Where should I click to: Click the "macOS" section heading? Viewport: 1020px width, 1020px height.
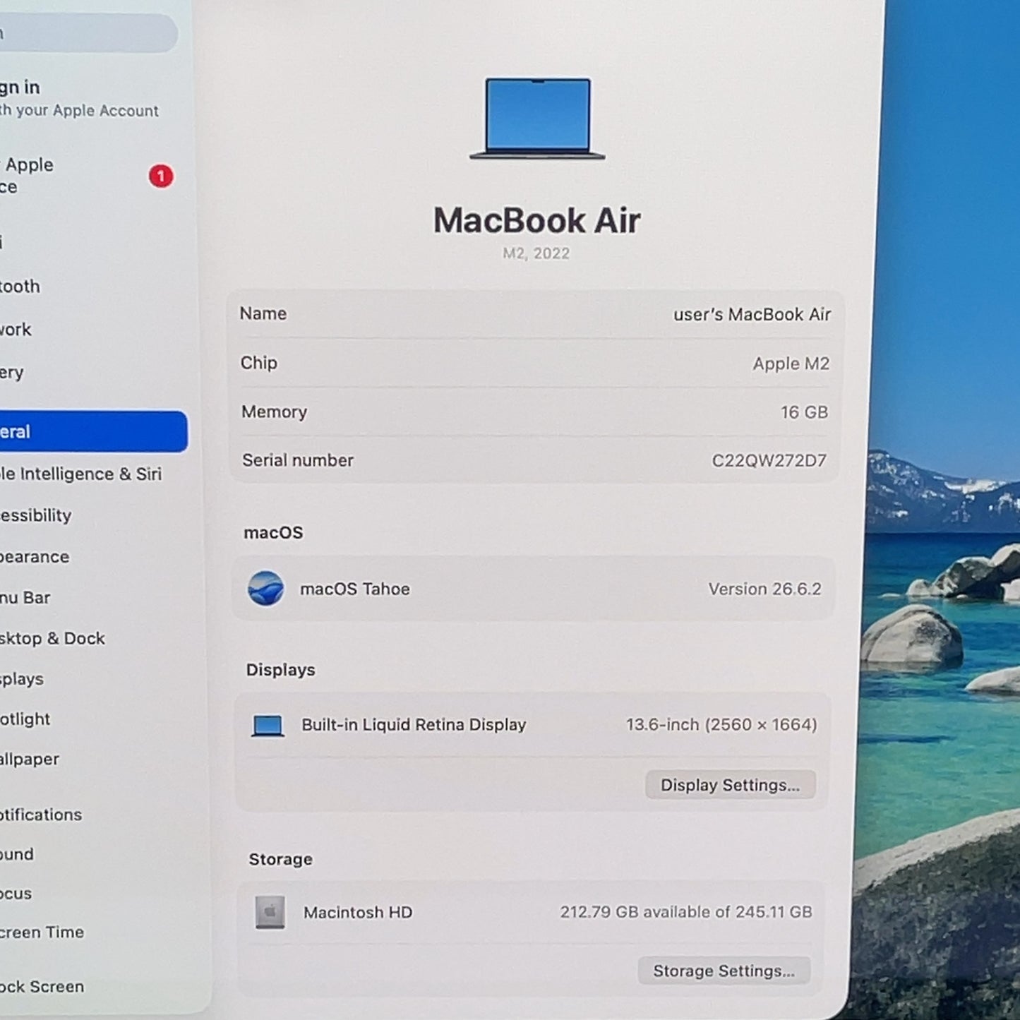click(x=273, y=533)
